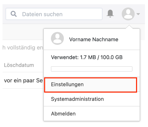Toggle the caret arrow beside the avatar
Screen dimensions: 148x127
tap(138, 14)
